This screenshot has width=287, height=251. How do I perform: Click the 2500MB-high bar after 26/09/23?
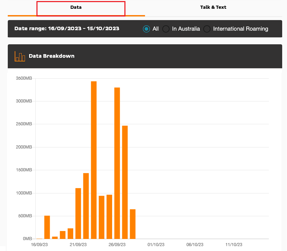point(125,183)
